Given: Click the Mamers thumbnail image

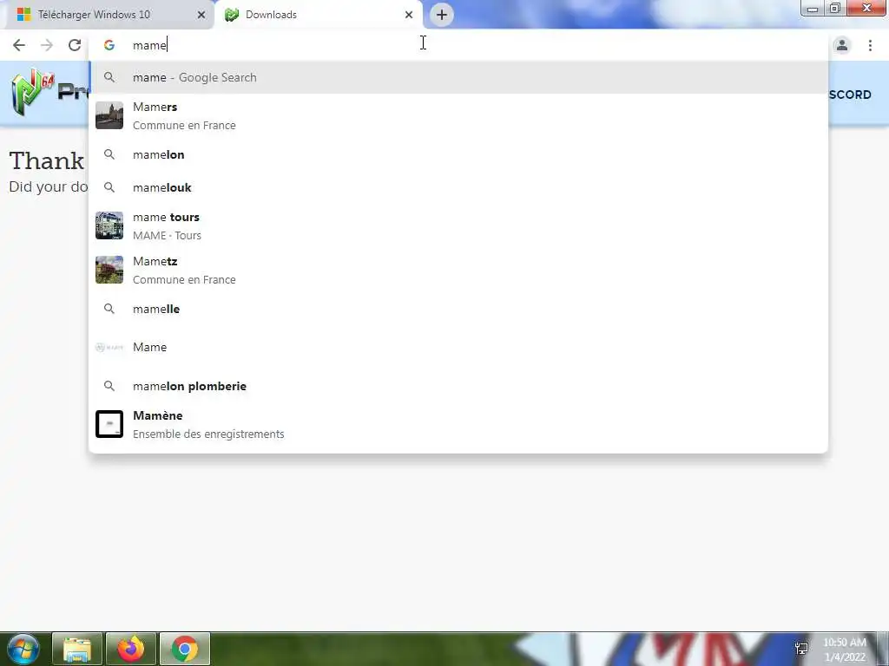Looking at the screenshot, I should (109, 115).
